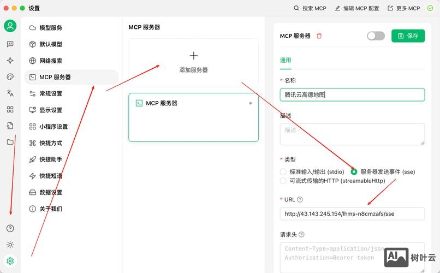440x273 pixels.
Task: Open 更多 MCP link
Action: [404, 8]
